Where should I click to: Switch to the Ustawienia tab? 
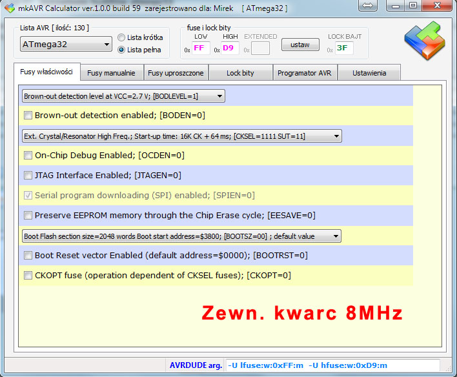point(369,73)
